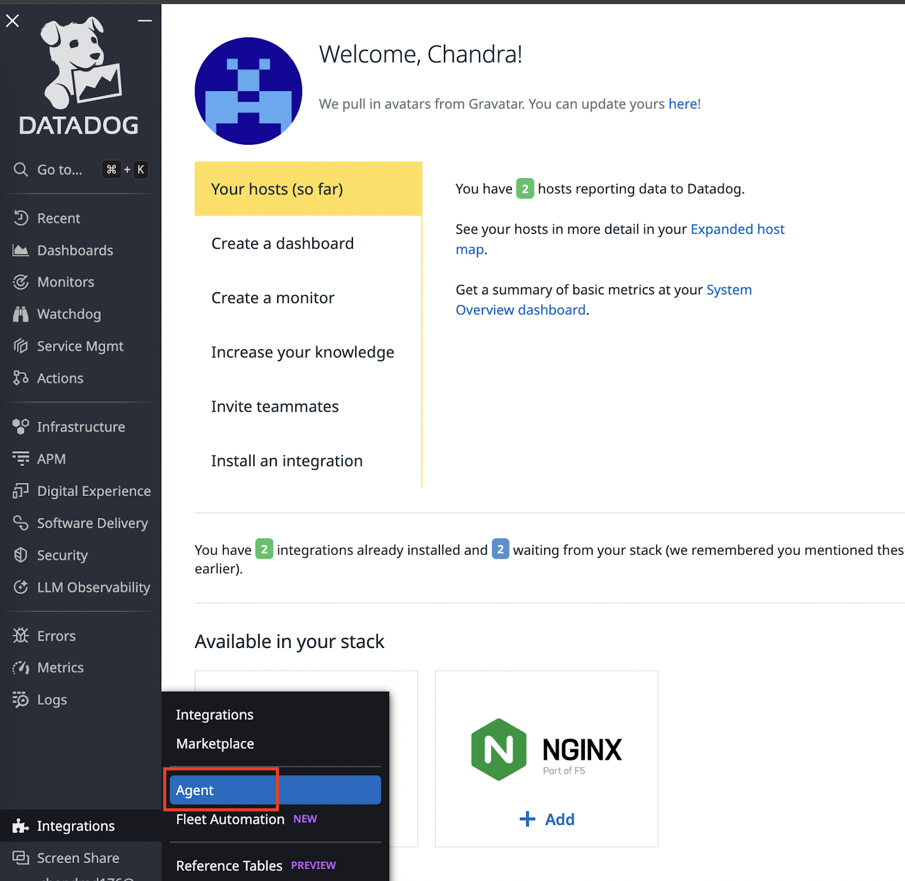Open Watchdog in the sidebar
Image resolution: width=905 pixels, height=881 pixels.
pos(69,314)
